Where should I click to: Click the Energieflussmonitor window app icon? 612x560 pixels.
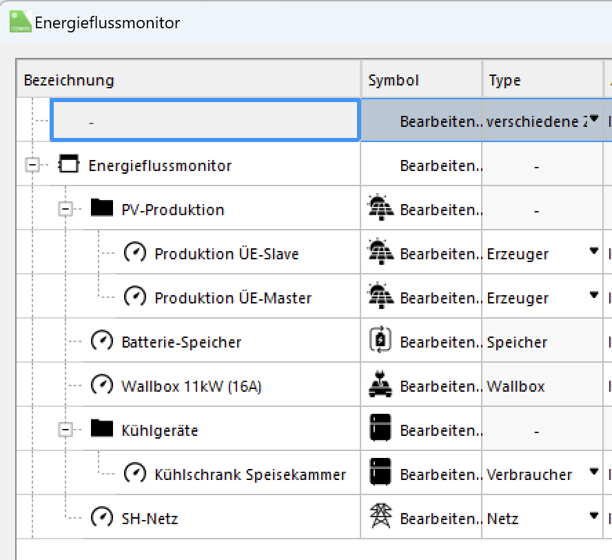point(20,23)
